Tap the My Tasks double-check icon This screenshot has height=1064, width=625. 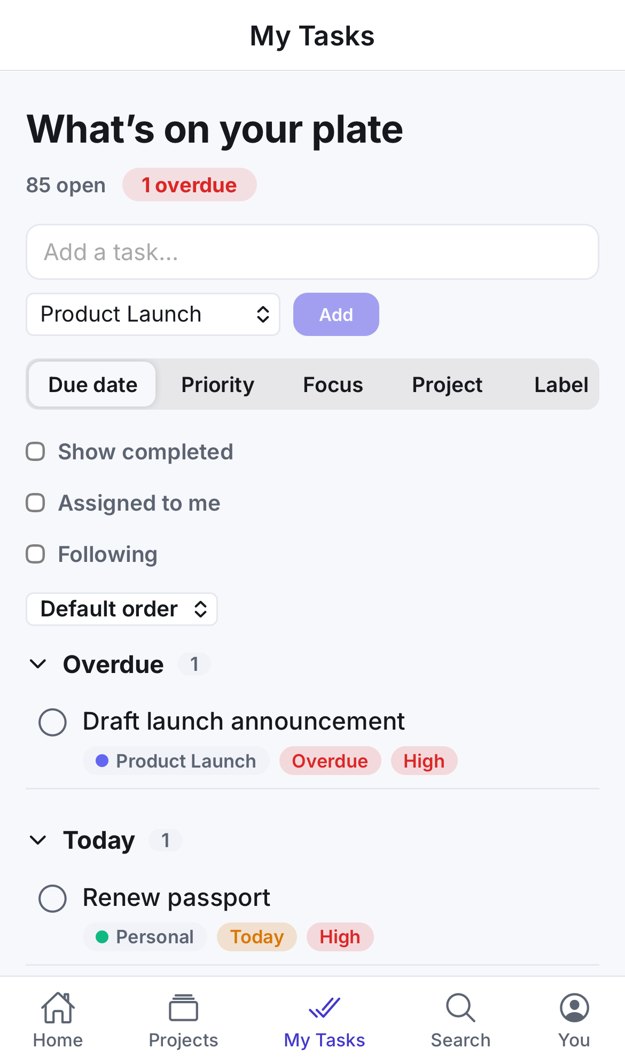pos(324,1008)
